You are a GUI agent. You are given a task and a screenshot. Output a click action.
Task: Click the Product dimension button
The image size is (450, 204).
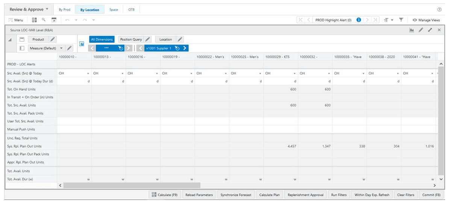38,39
